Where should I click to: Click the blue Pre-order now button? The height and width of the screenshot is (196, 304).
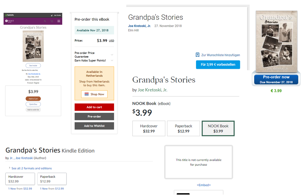pyautogui.click(x=276, y=79)
